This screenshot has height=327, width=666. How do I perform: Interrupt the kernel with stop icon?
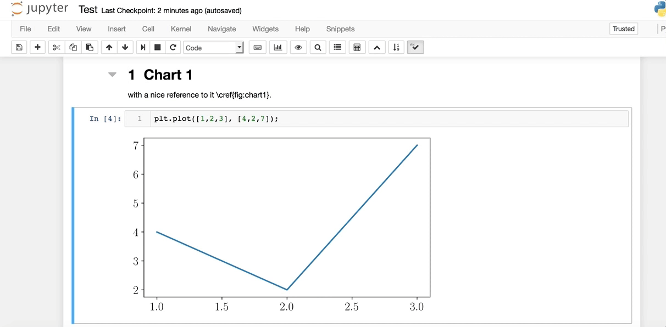coord(158,48)
